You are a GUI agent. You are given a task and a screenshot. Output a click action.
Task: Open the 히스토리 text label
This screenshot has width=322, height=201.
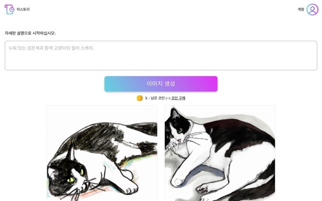coord(23,9)
